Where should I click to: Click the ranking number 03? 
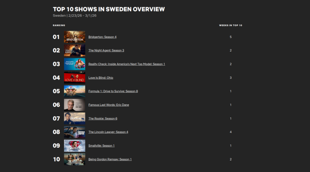pos(56,64)
